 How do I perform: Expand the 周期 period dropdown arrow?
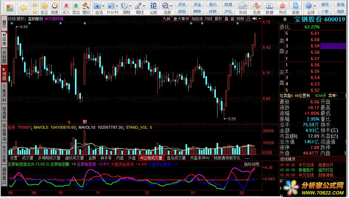click(x=131, y=6)
